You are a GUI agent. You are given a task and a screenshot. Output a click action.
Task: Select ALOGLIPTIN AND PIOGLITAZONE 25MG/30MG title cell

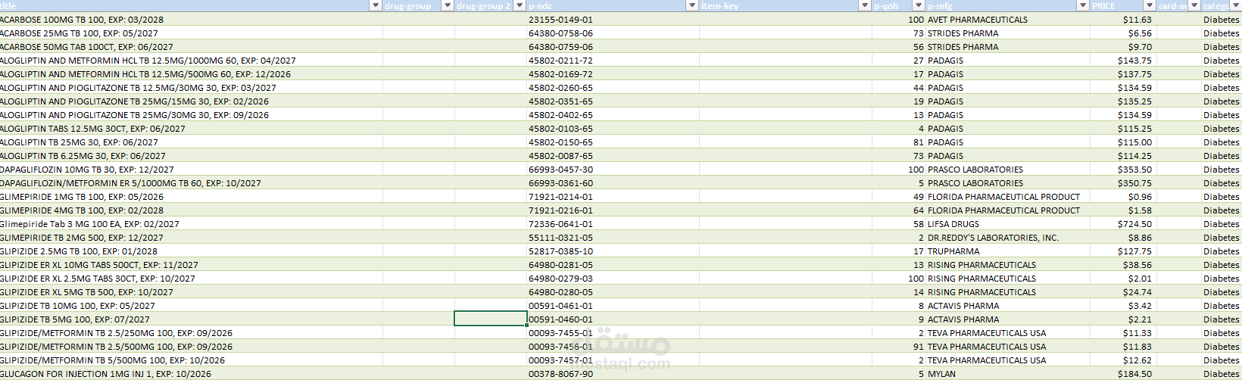tap(191, 115)
